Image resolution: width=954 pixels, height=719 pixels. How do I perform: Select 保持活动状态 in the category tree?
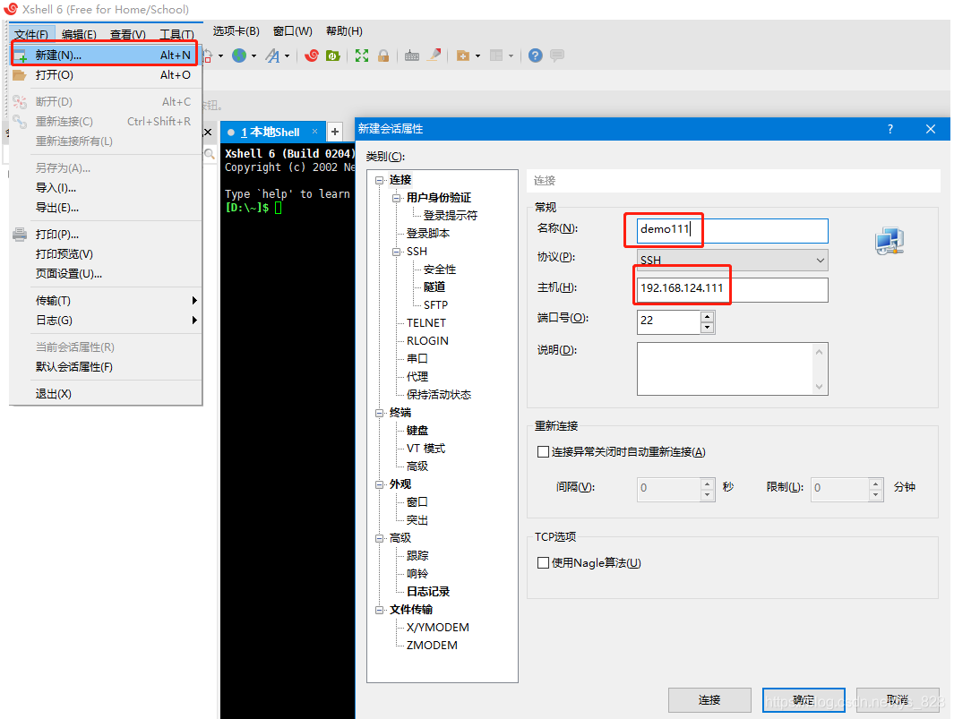(x=439, y=395)
